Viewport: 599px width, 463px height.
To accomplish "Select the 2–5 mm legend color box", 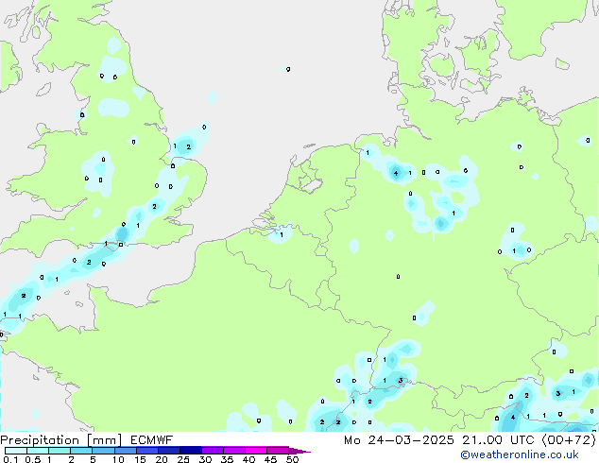I will point(81,451).
